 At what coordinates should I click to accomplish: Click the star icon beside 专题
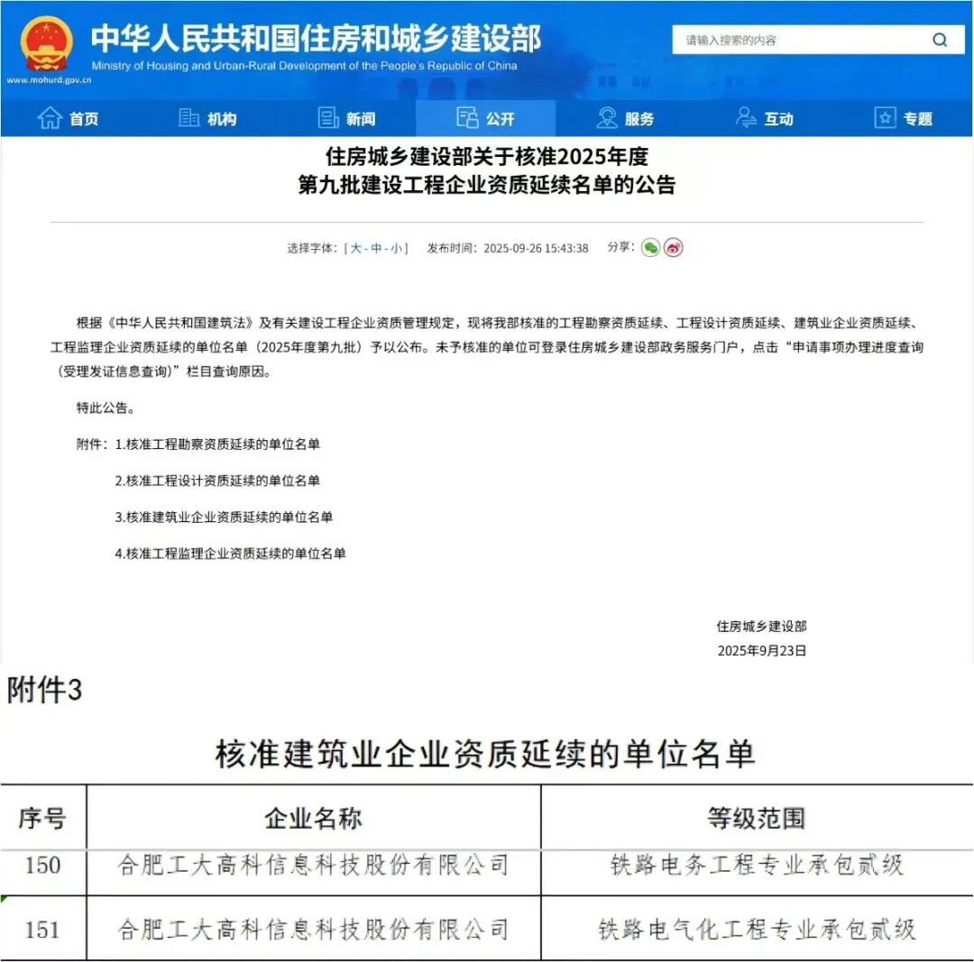coord(886,117)
